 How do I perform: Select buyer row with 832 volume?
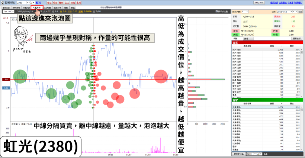266,53
